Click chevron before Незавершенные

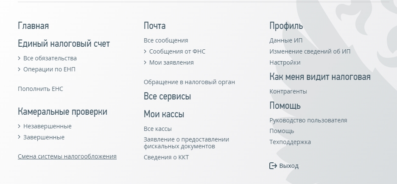(19, 126)
